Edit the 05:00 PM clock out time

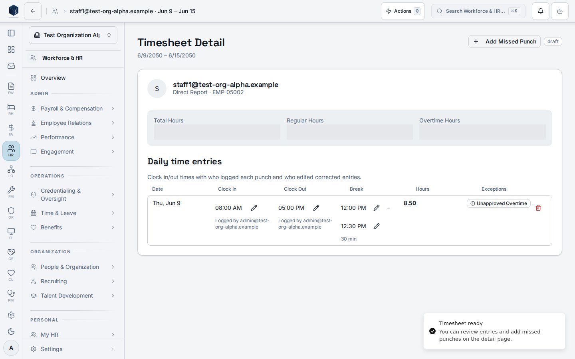coord(316,208)
